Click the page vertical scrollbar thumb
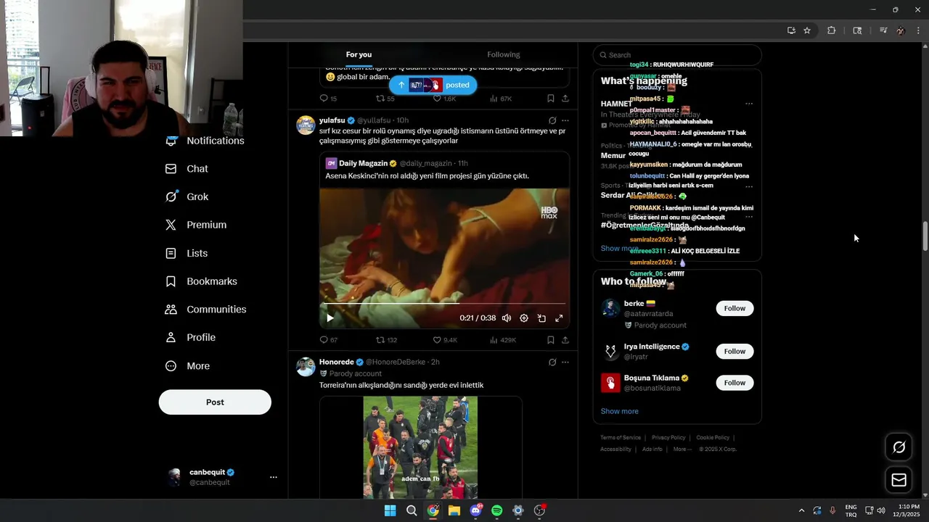The height and width of the screenshot is (522, 929). pos(925,236)
